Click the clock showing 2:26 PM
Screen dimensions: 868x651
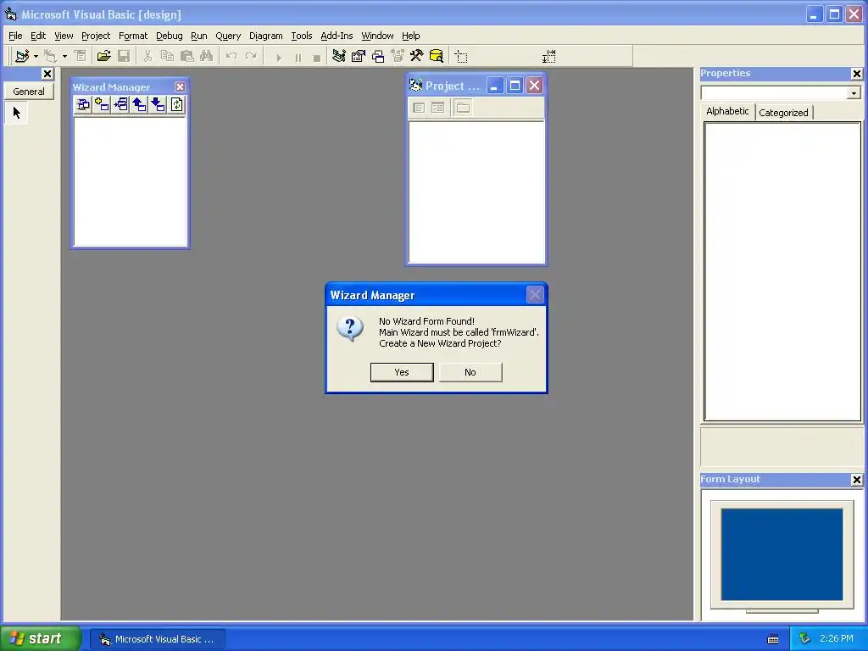[837, 638]
